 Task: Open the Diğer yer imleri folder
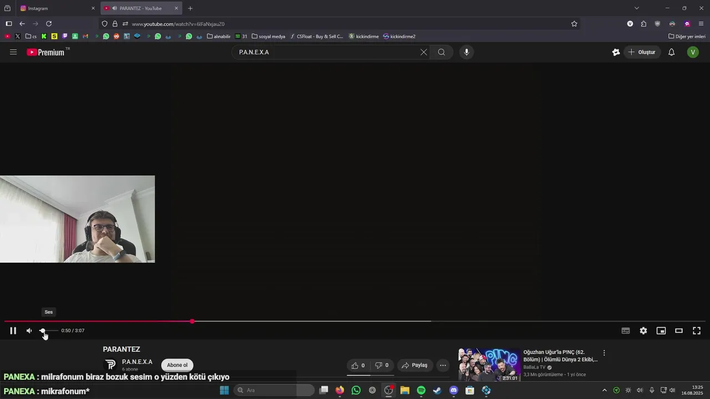click(x=687, y=37)
